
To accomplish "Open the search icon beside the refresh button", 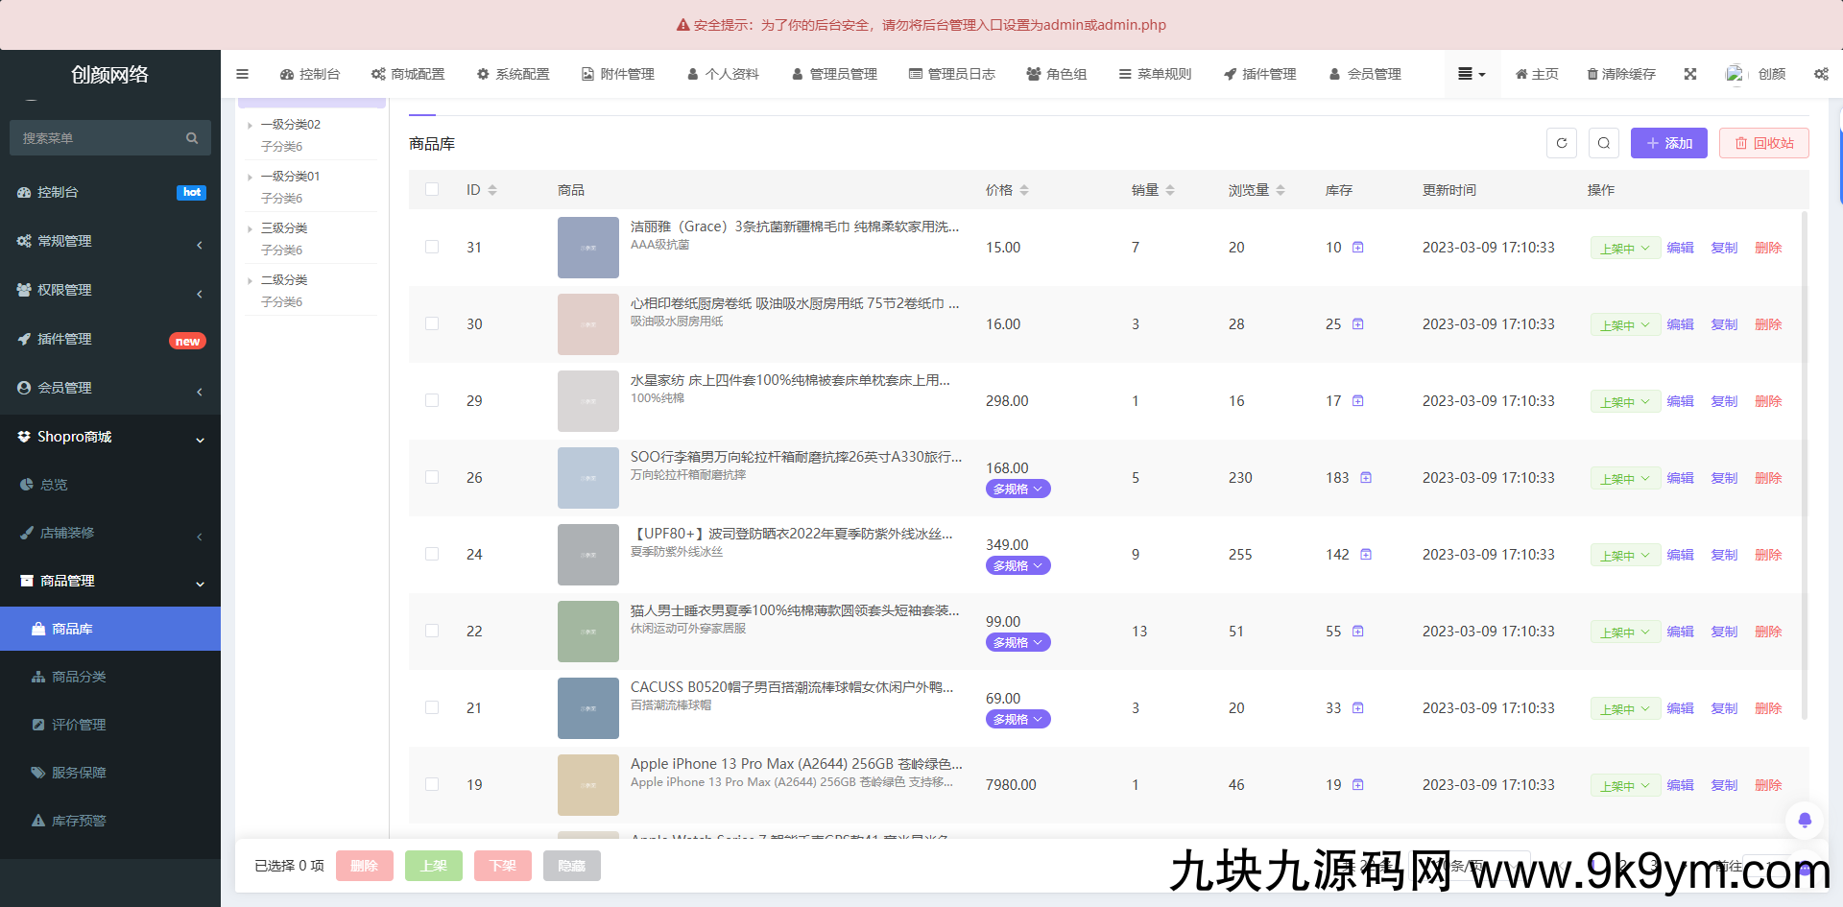I will [x=1604, y=143].
